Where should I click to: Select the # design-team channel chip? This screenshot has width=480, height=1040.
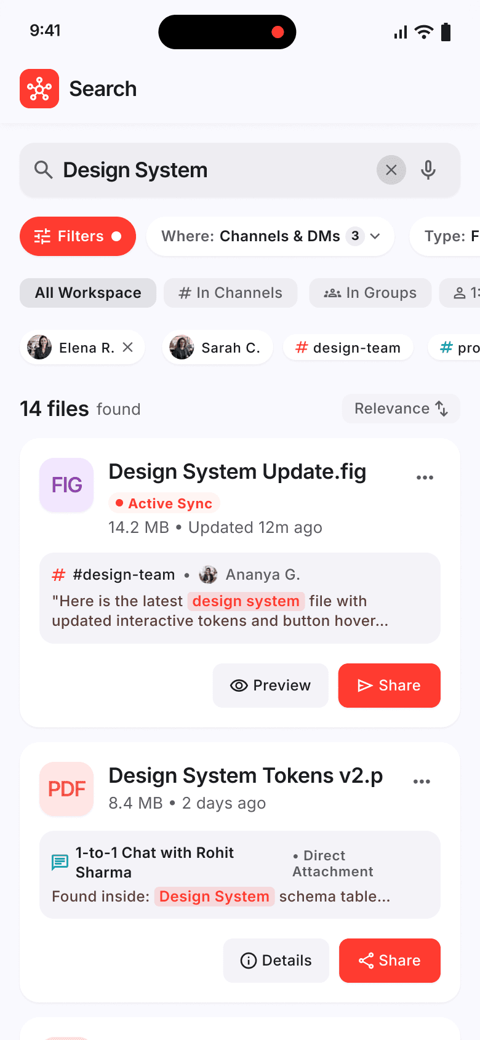tap(348, 348)
